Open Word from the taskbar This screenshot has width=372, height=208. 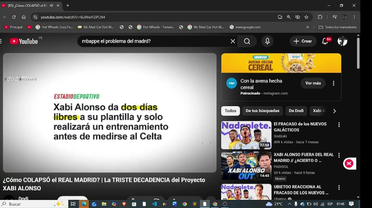(x=174, y=204)
